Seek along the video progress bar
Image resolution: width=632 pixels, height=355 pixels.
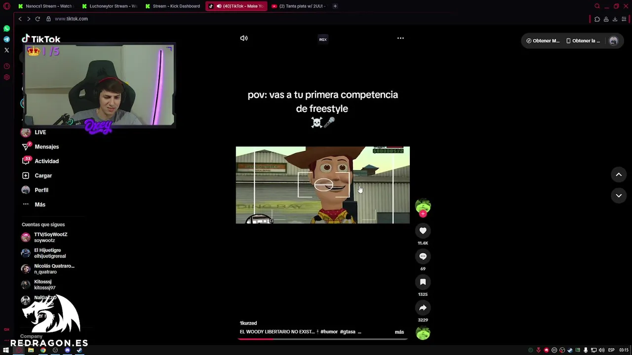tap(323, 339)
